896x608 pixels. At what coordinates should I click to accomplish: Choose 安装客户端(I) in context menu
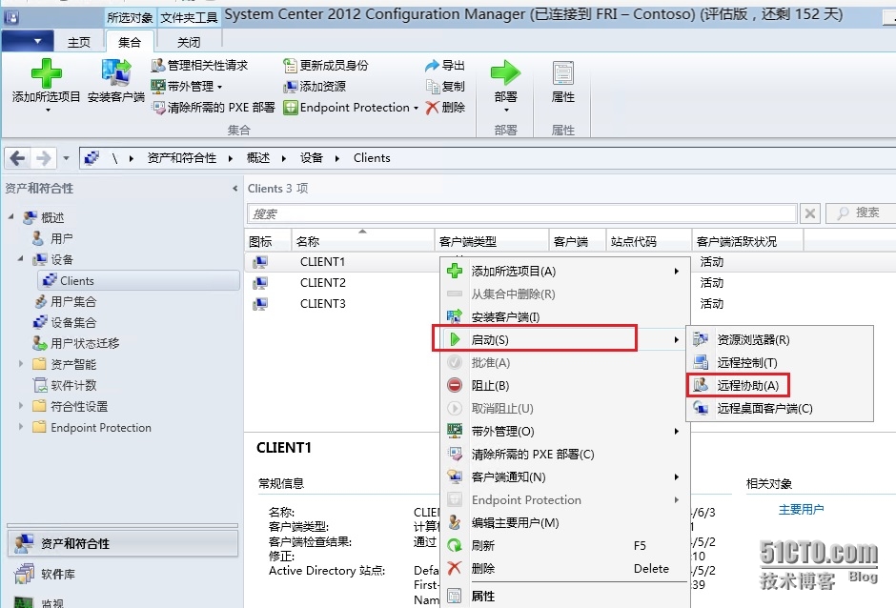coord(564,316)
